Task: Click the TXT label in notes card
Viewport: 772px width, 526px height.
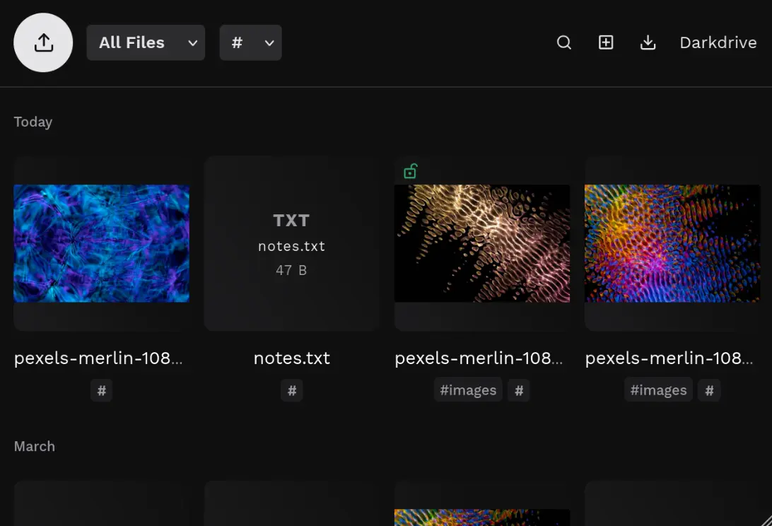Action: pyautogui.click(x=291, y=220)
